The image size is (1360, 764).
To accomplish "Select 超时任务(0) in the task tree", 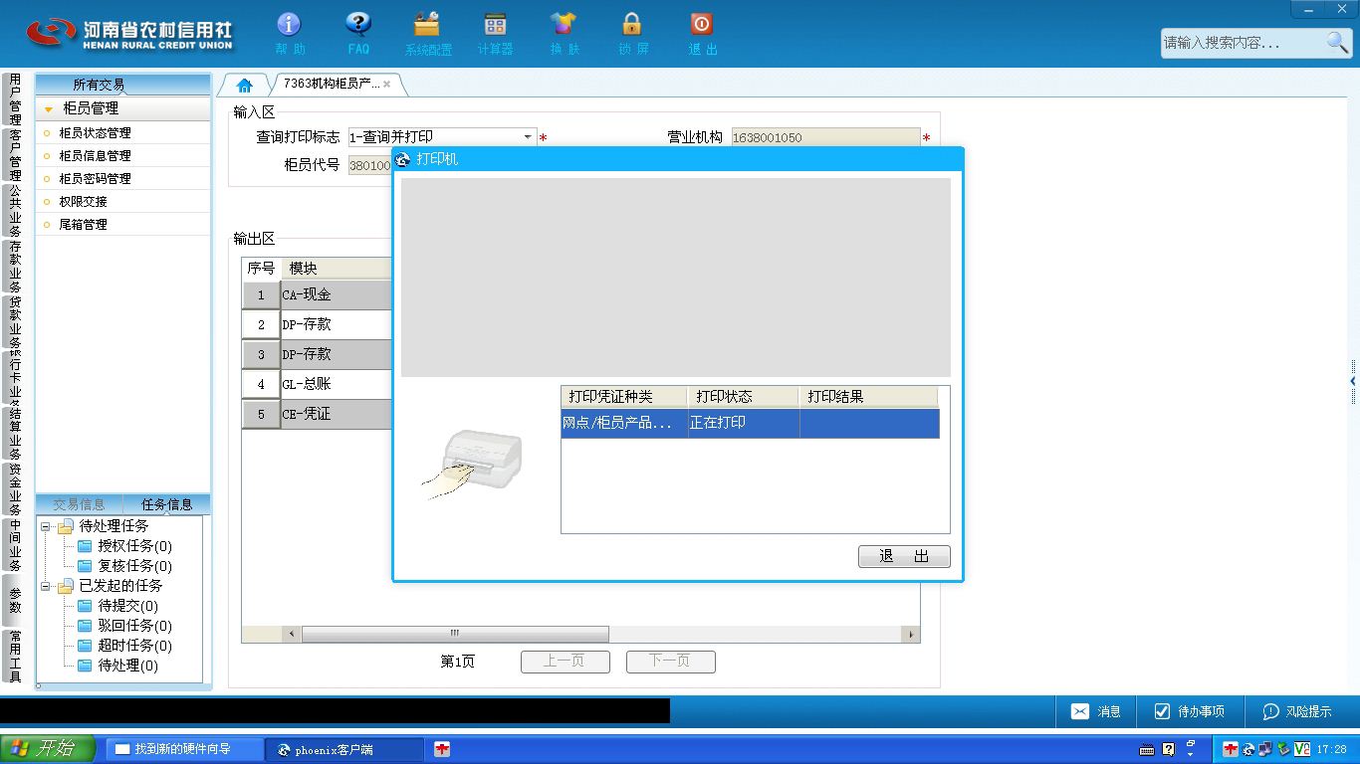I will (x=134, y=646).
